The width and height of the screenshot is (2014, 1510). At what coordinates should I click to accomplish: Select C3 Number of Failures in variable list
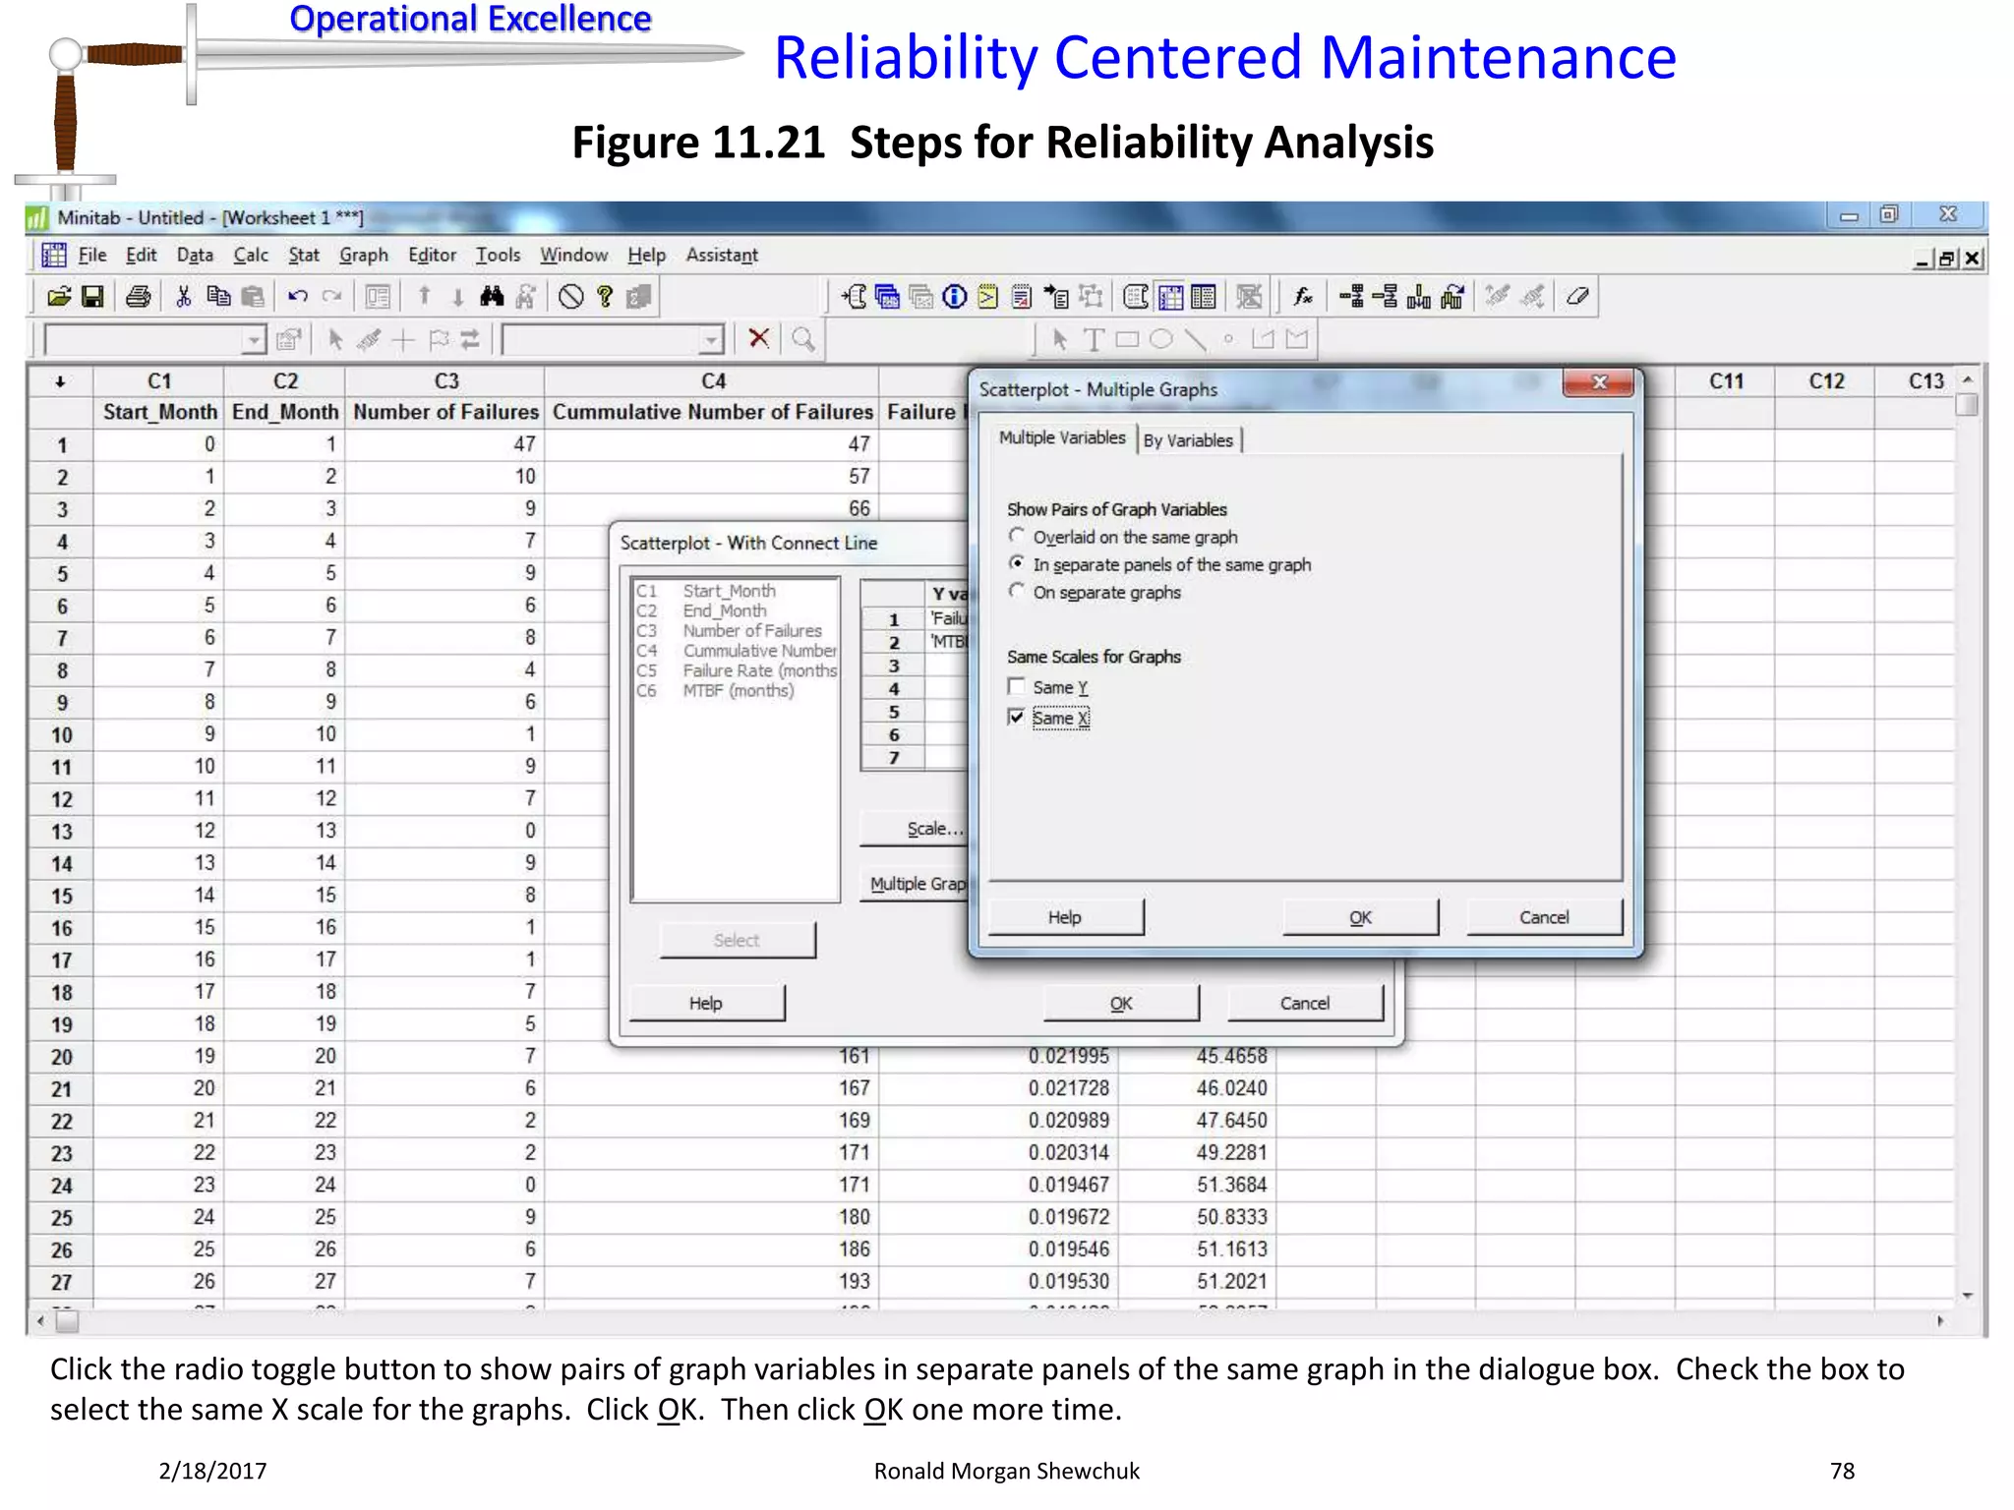tap(730, 631)
